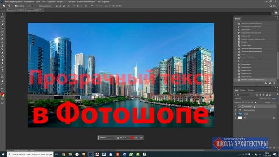
Task: Click the red text color swatch
Action: [132, 138]
